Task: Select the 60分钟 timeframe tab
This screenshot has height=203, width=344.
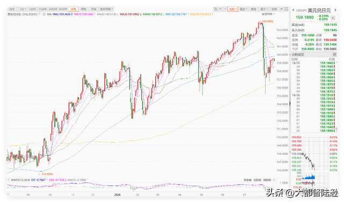Action: point(63,9)
